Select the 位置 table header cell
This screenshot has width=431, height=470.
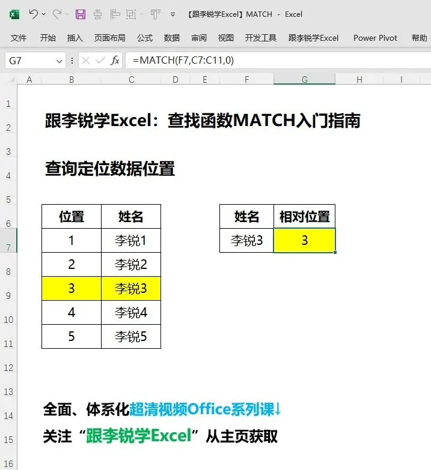pyautogui.click(x=72, y=217)
